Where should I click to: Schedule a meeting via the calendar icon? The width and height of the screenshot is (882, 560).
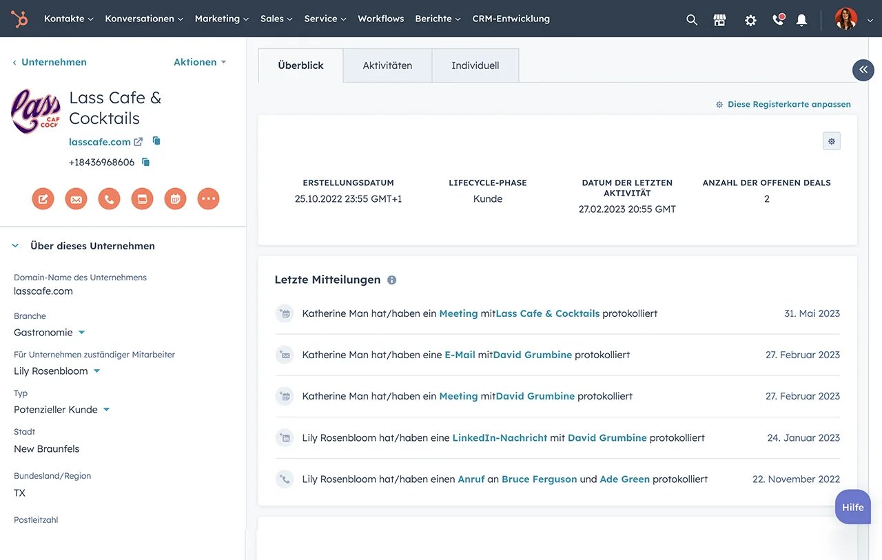pyautogui.click(x=175, y=198)
